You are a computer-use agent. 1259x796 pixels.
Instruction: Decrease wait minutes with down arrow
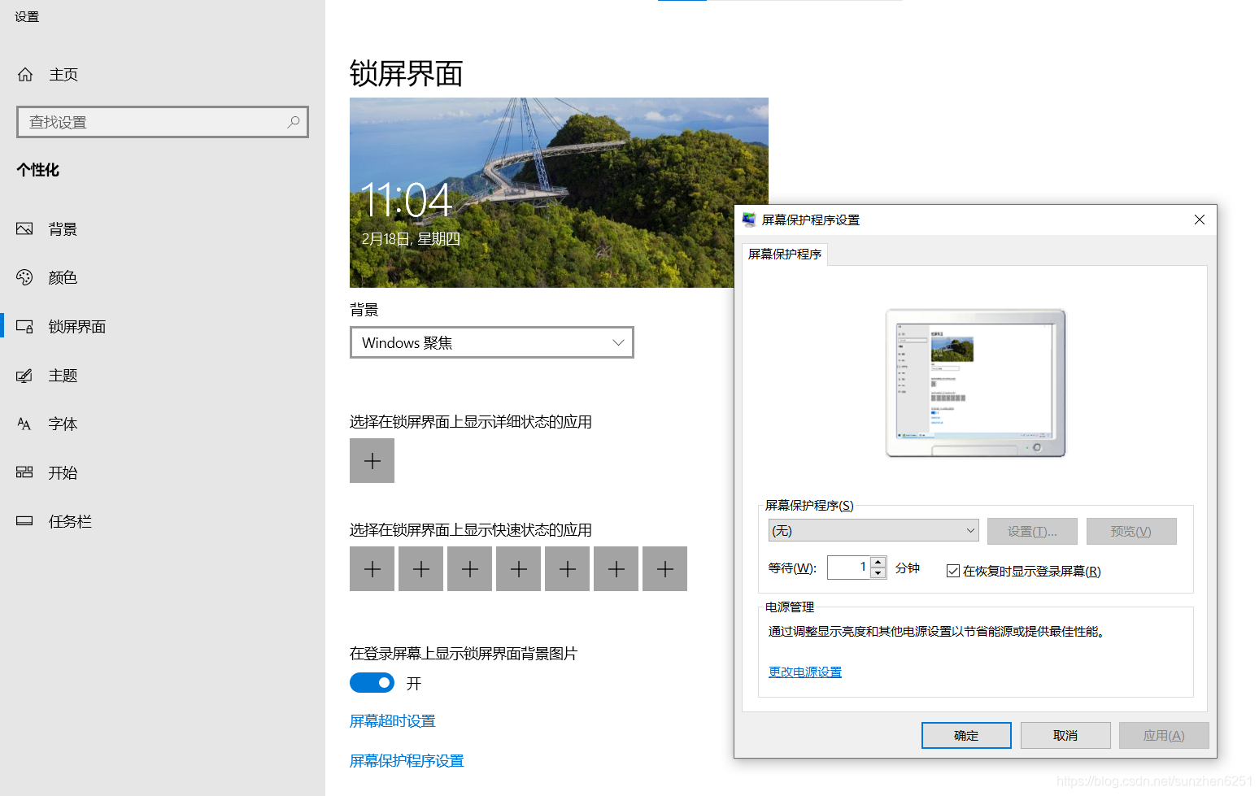click(x=878, y=573)
